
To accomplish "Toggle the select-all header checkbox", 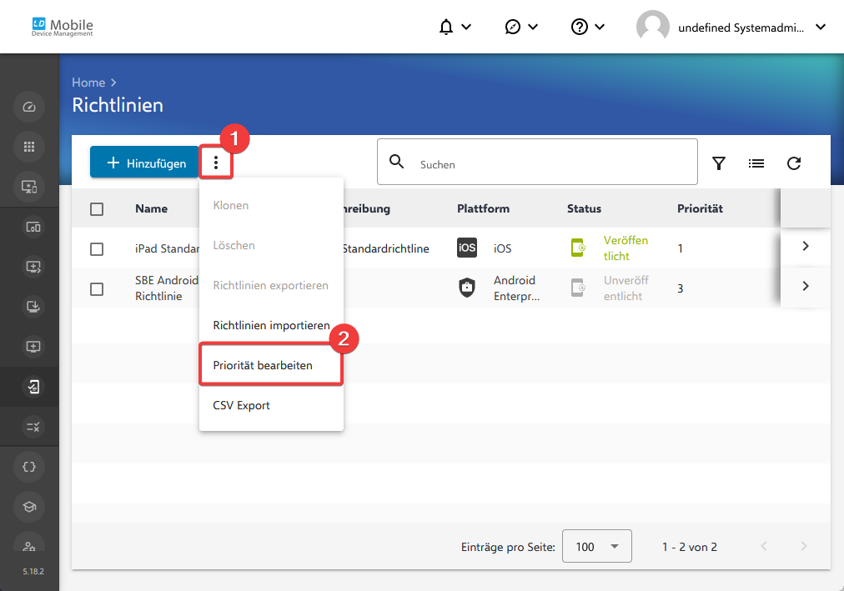I will click(x=97, y=209).
